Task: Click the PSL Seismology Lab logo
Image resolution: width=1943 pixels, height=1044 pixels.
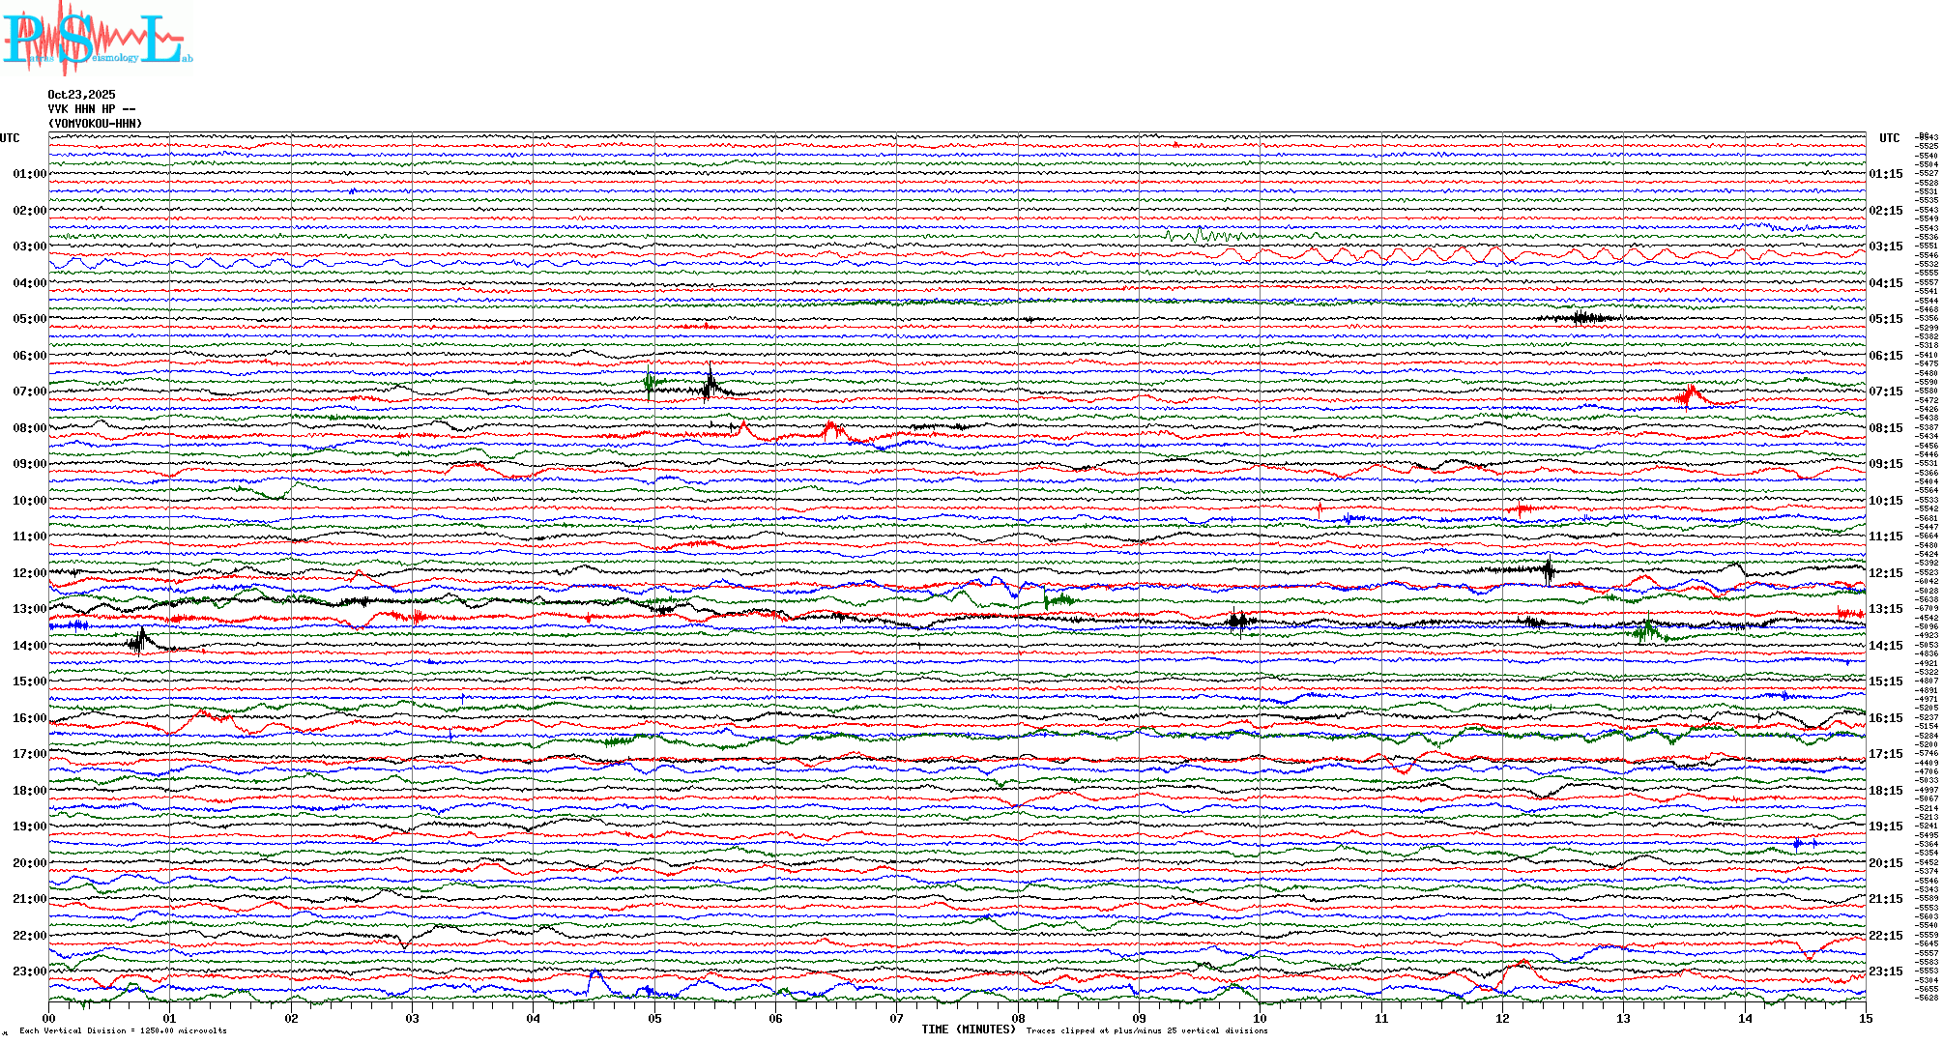Action: pyautogui.click(x=97, y=39)
